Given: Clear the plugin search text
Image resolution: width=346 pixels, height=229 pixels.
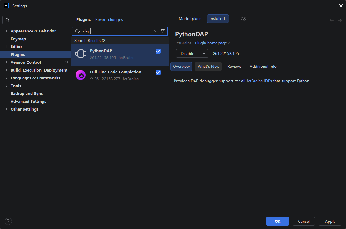Looking at the screenshot, I should click(x=155, y=31).
